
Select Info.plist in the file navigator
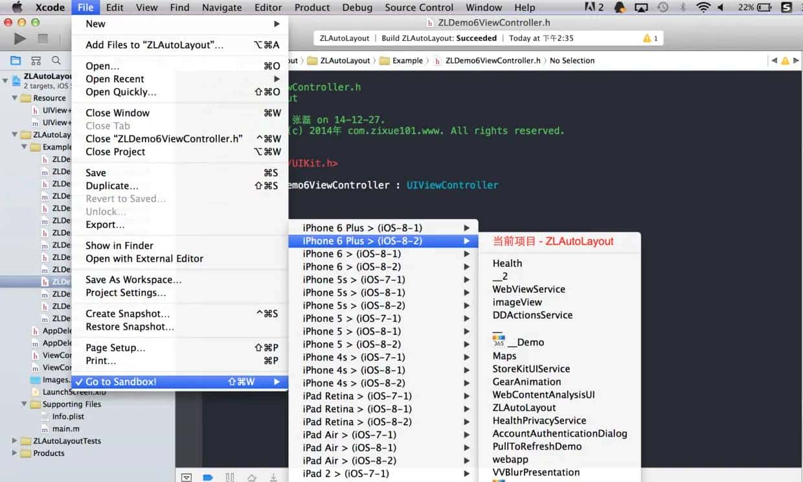[x=68, y=417]
